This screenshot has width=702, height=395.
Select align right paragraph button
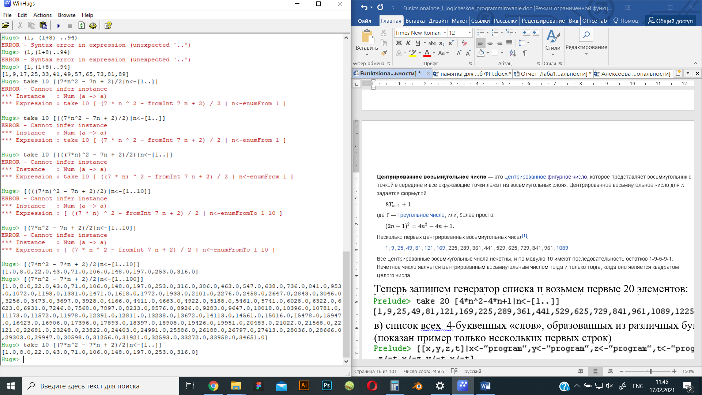[x=499, y=43]
